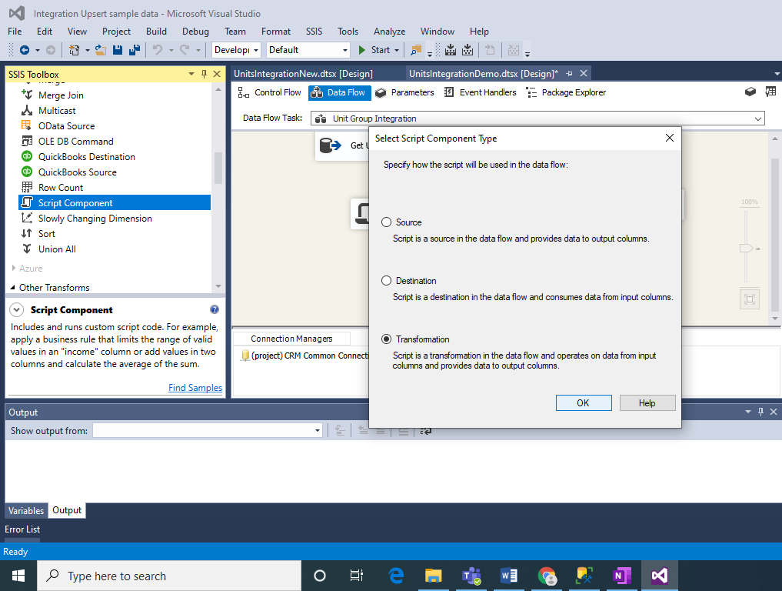Select the Source radio button
The height and width of the screenshot is (591, 782).
coord(387,222)
